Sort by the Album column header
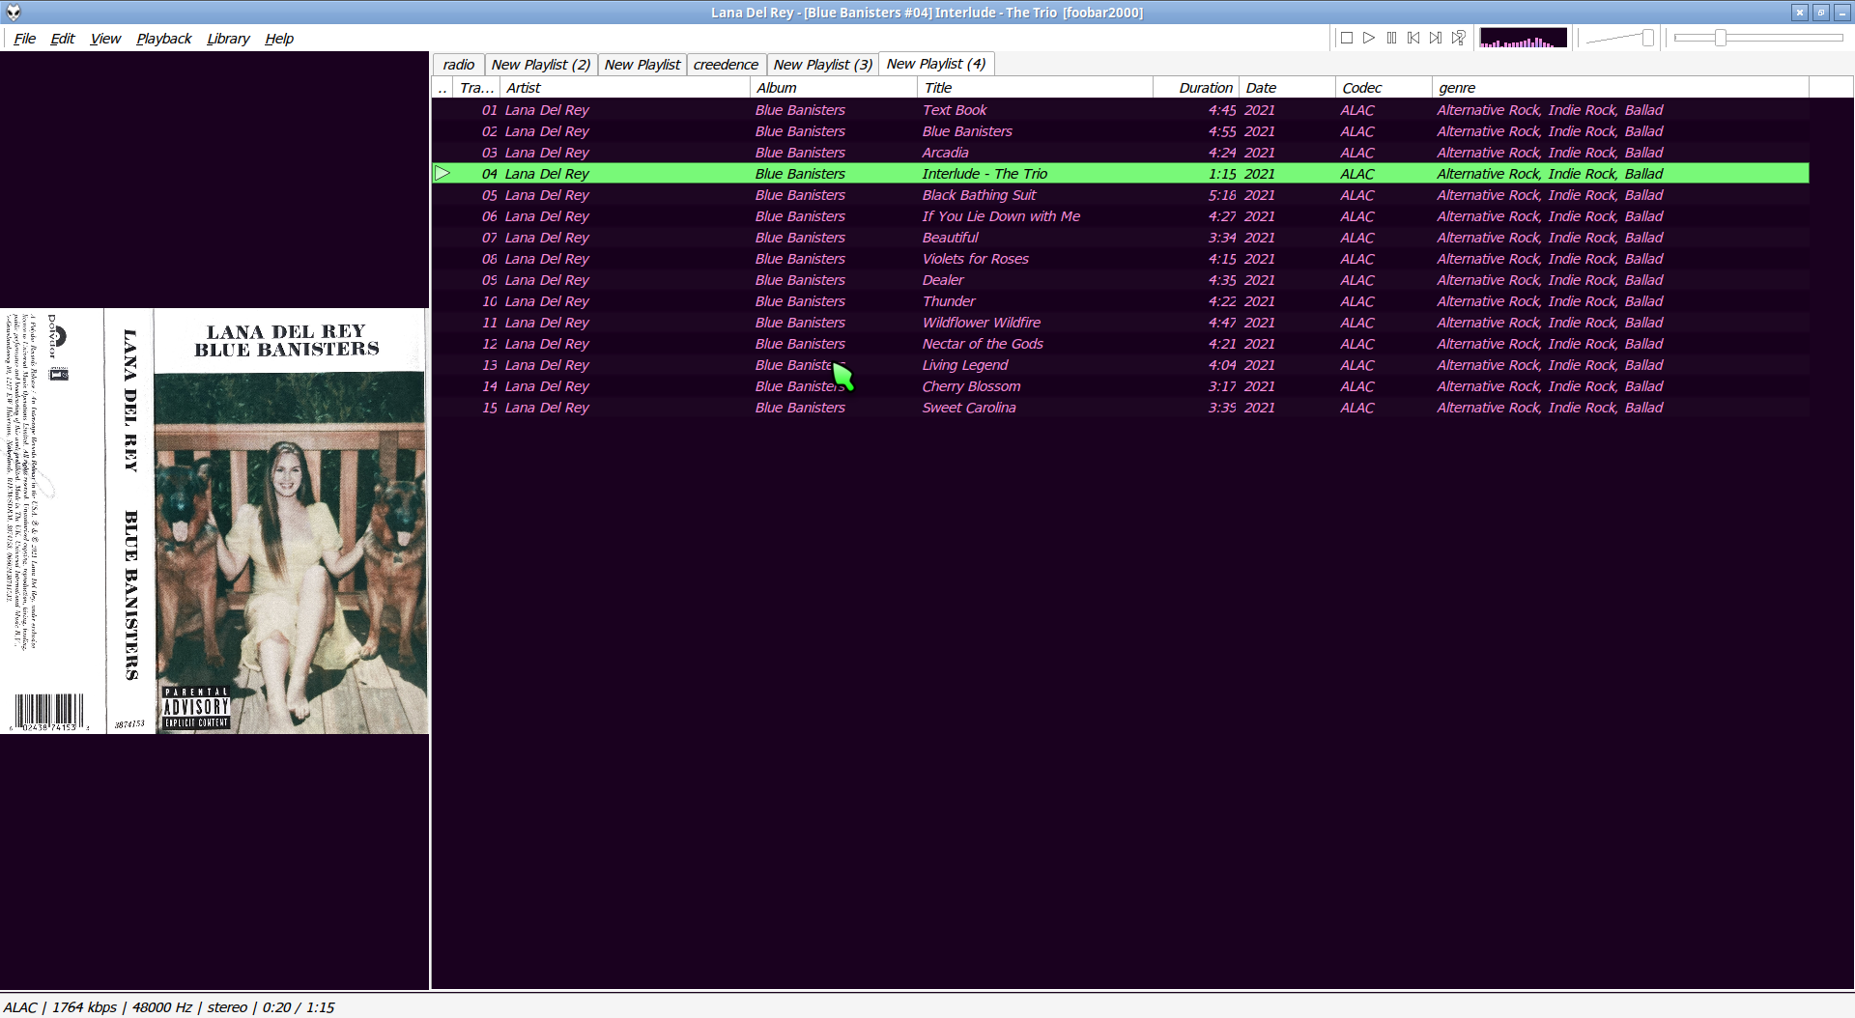The height and width of the screenshot is (1018, 1855). click(833, 88)
